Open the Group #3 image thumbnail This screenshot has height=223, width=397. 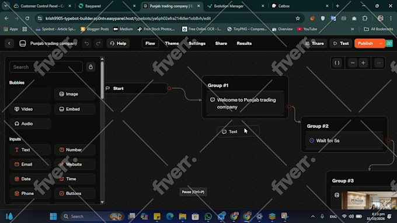click(369, 200)
